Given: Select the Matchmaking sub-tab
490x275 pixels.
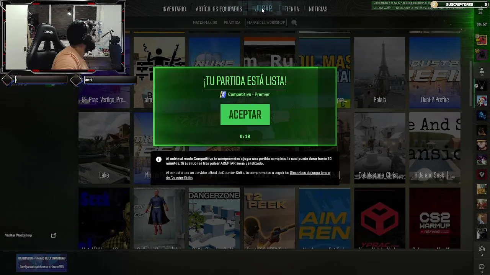Looking at the screenshot, I should click(205, 23).
